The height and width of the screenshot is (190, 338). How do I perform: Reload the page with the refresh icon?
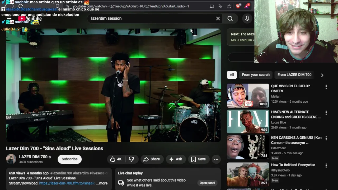tap(21, 6)
